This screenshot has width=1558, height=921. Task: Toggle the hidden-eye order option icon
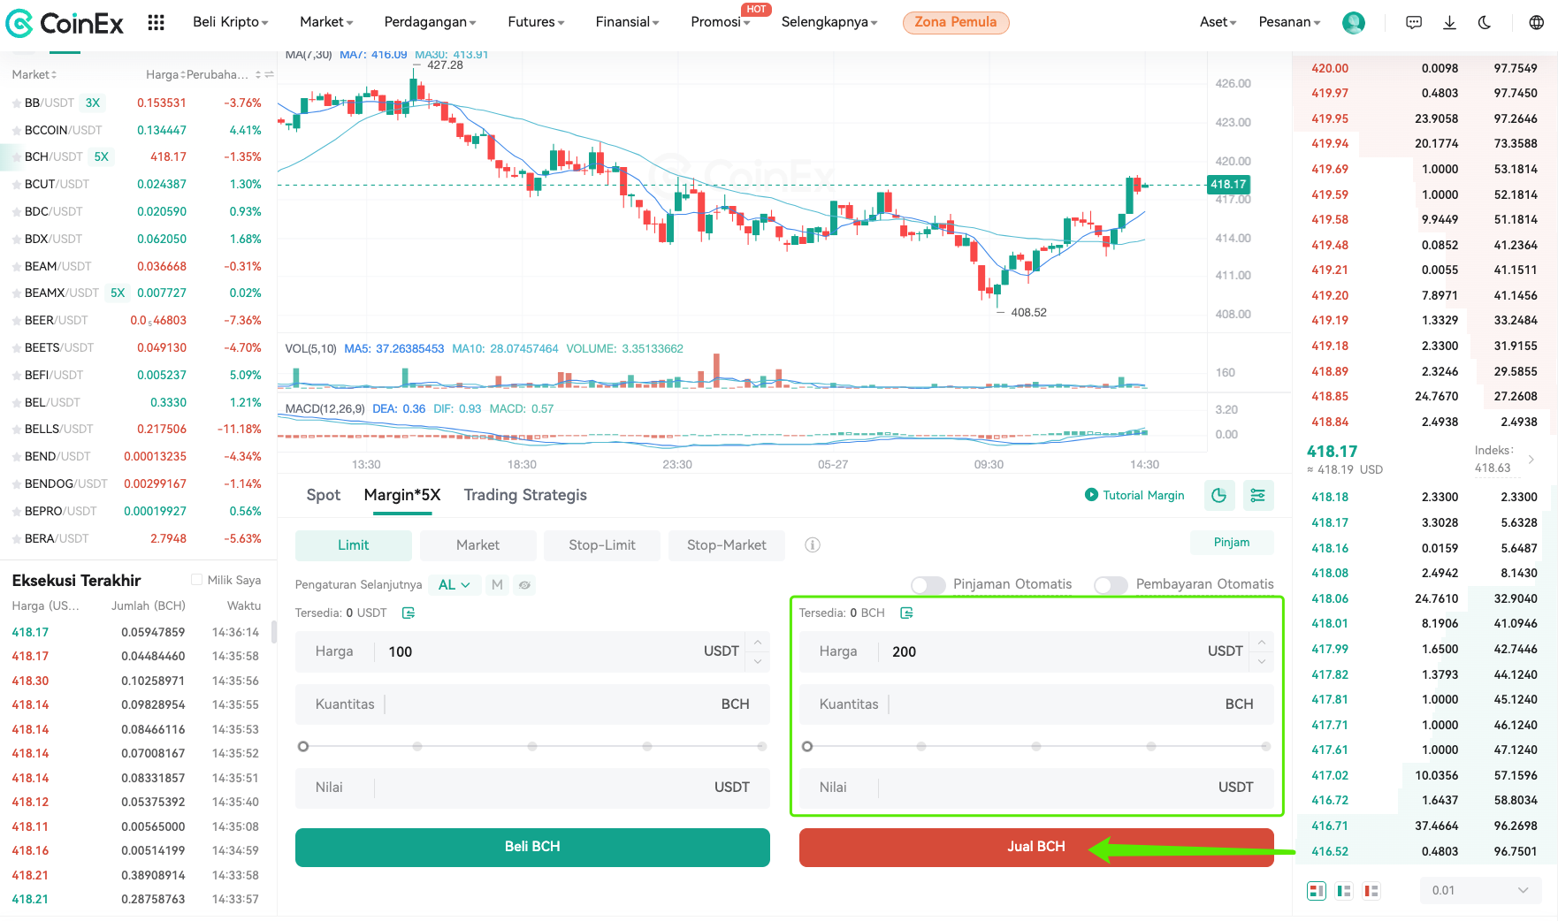click(525, 585)
